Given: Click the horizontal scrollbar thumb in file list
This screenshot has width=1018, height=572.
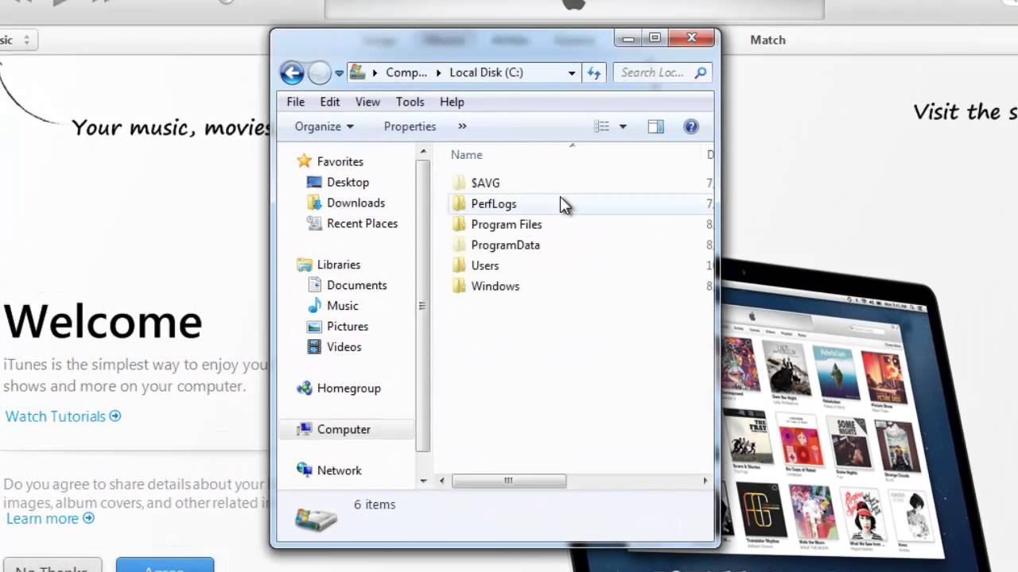Looking at the screenshot, I should point(509,481).
